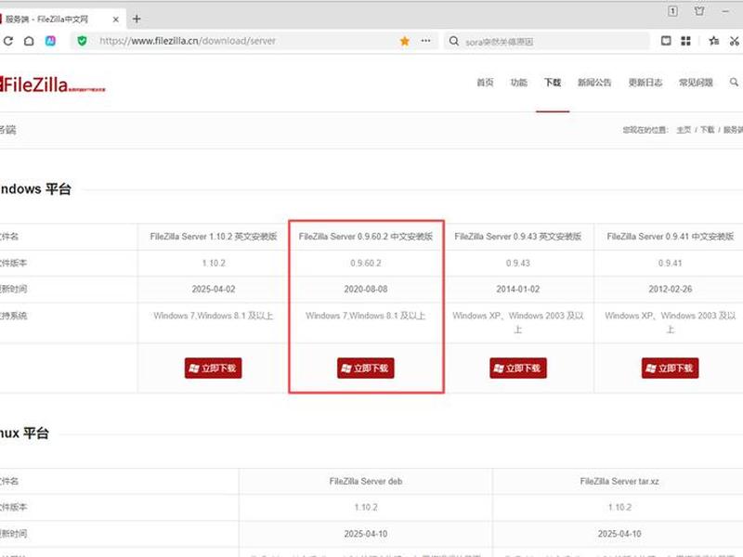743x557 pixels.
Task: Select the update date 2014-01-02
Action: point(518,289)
